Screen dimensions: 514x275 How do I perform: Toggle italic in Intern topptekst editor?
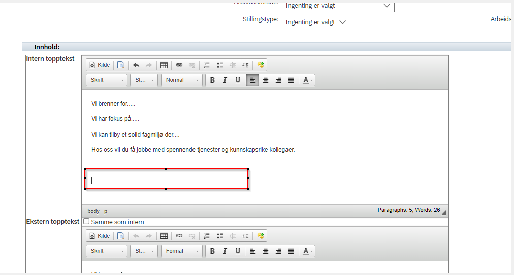[225, 80]
